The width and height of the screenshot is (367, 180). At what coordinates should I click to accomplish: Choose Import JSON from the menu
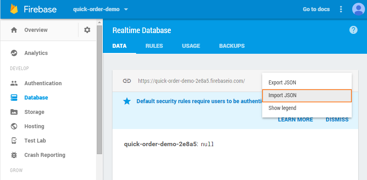click(x=307, y=96)
